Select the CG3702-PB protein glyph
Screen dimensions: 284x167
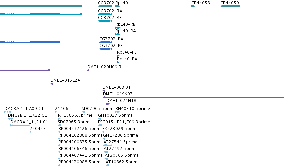pyautogui.click(x=106, y=49)
